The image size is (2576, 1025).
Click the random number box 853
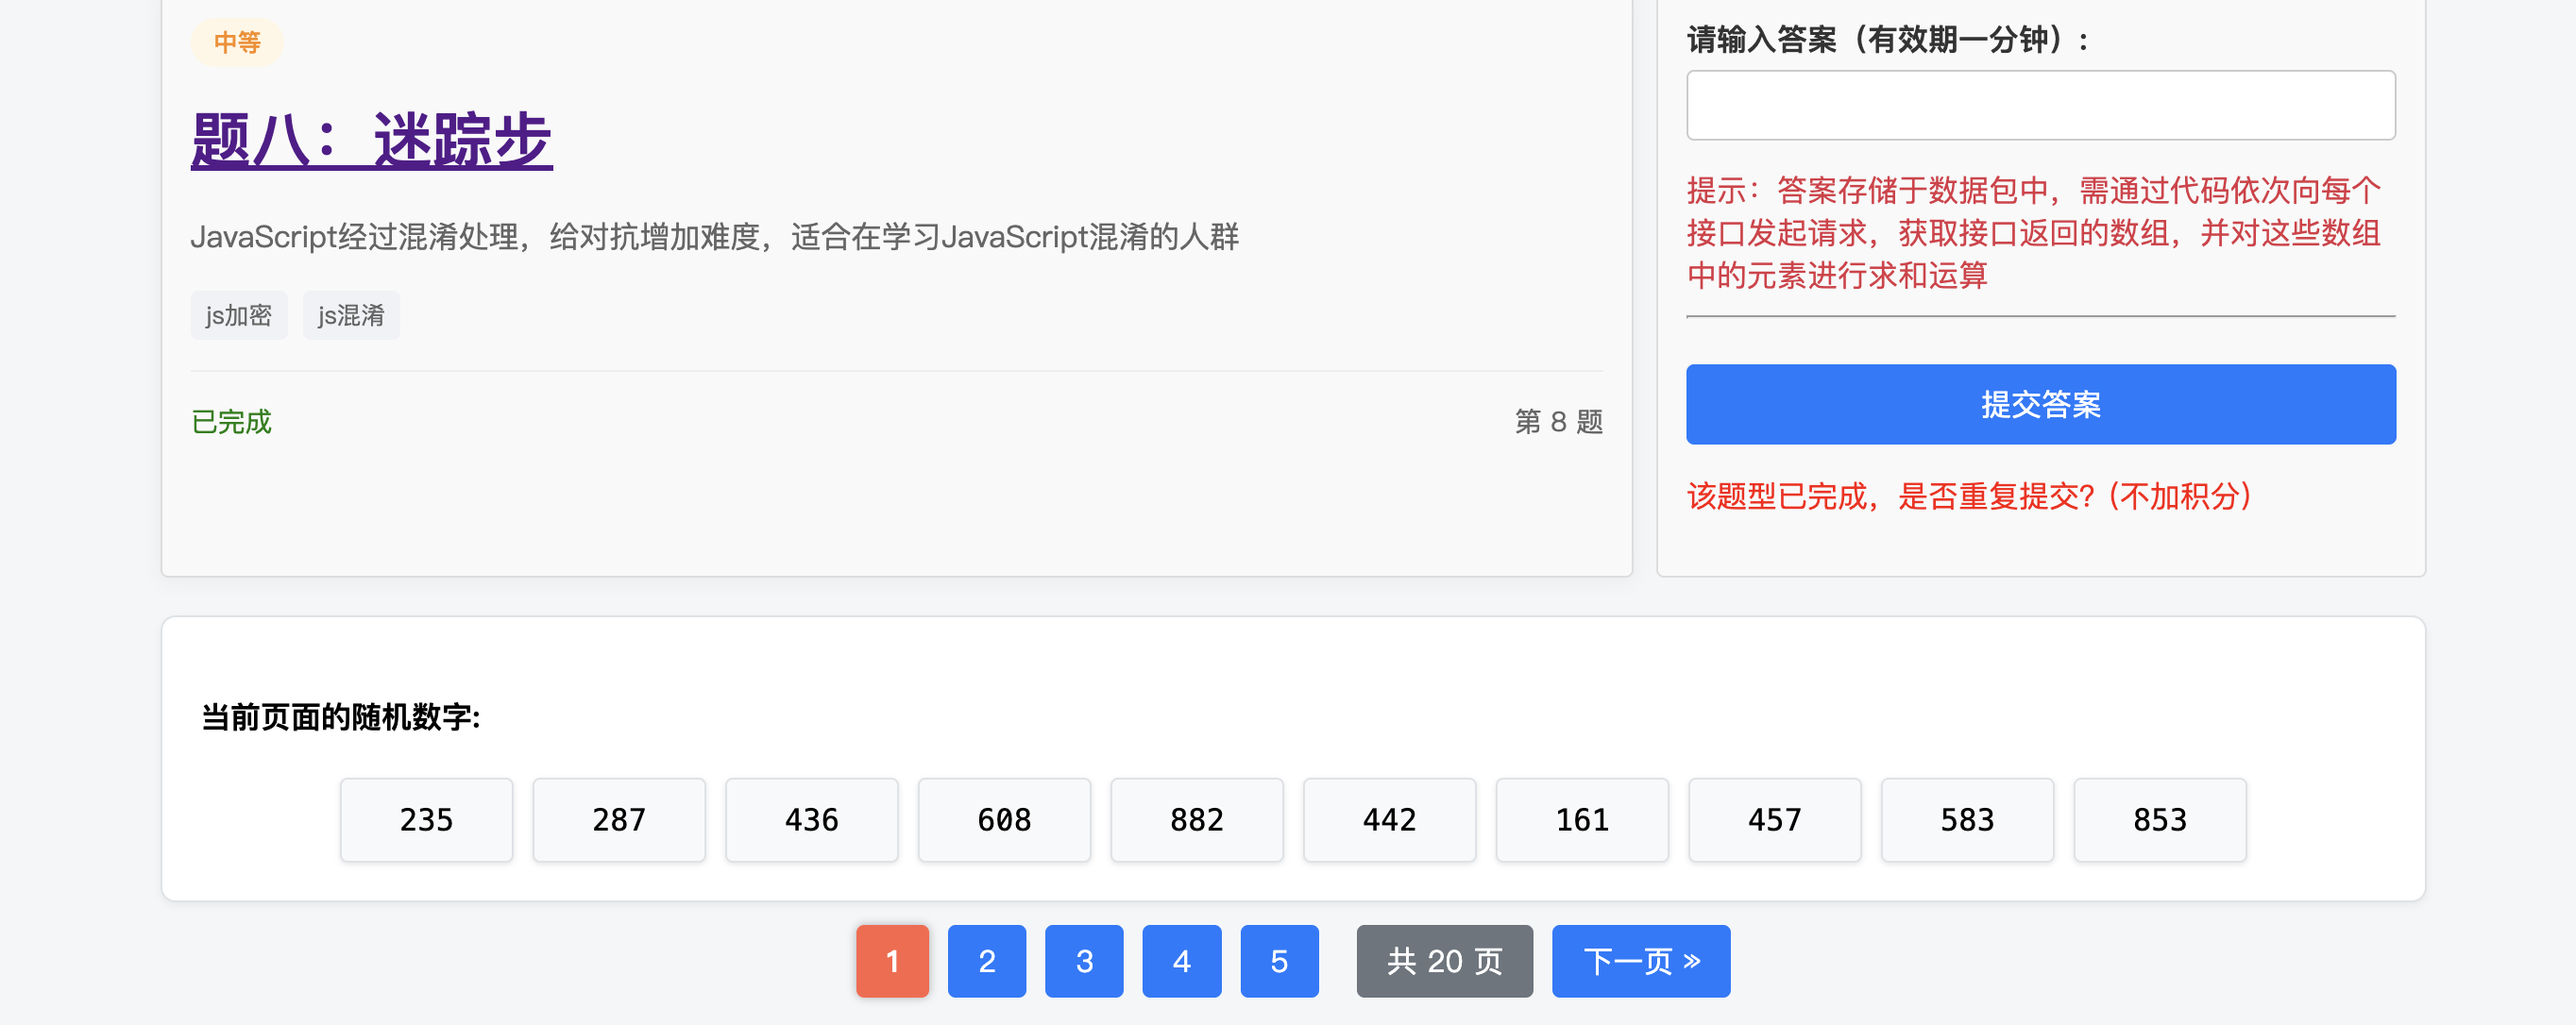[2159, 820]
